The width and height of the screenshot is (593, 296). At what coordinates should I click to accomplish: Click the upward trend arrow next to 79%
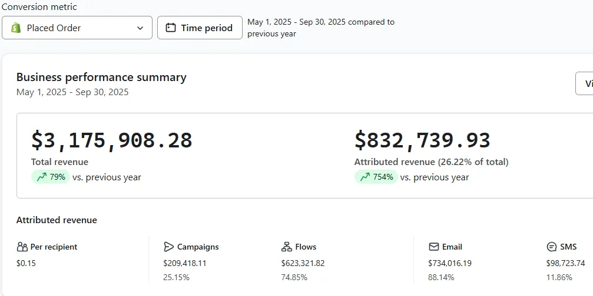click(41, 177)
